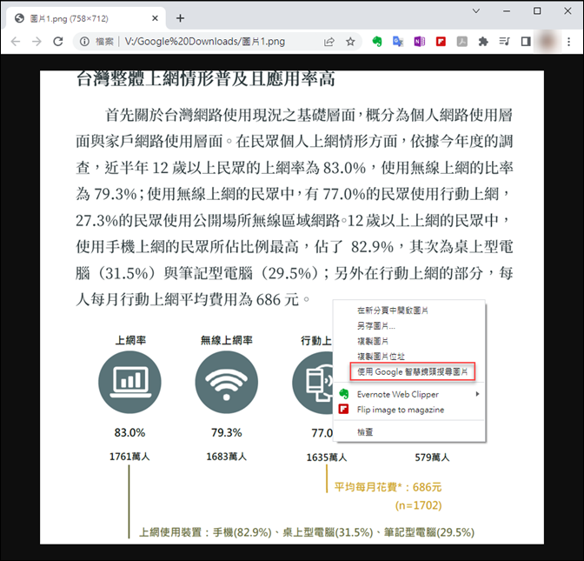Open the Extensions puzzle-piece menu
584x561 pixels.
tap(483, 42)
